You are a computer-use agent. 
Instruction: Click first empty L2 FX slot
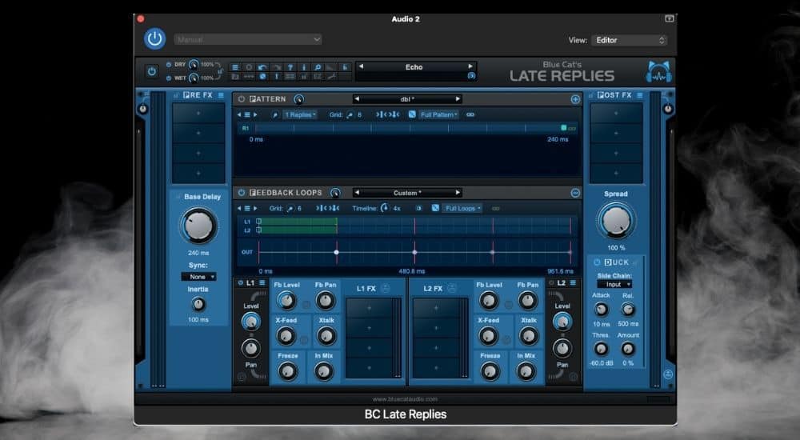[x=436, y=308]
